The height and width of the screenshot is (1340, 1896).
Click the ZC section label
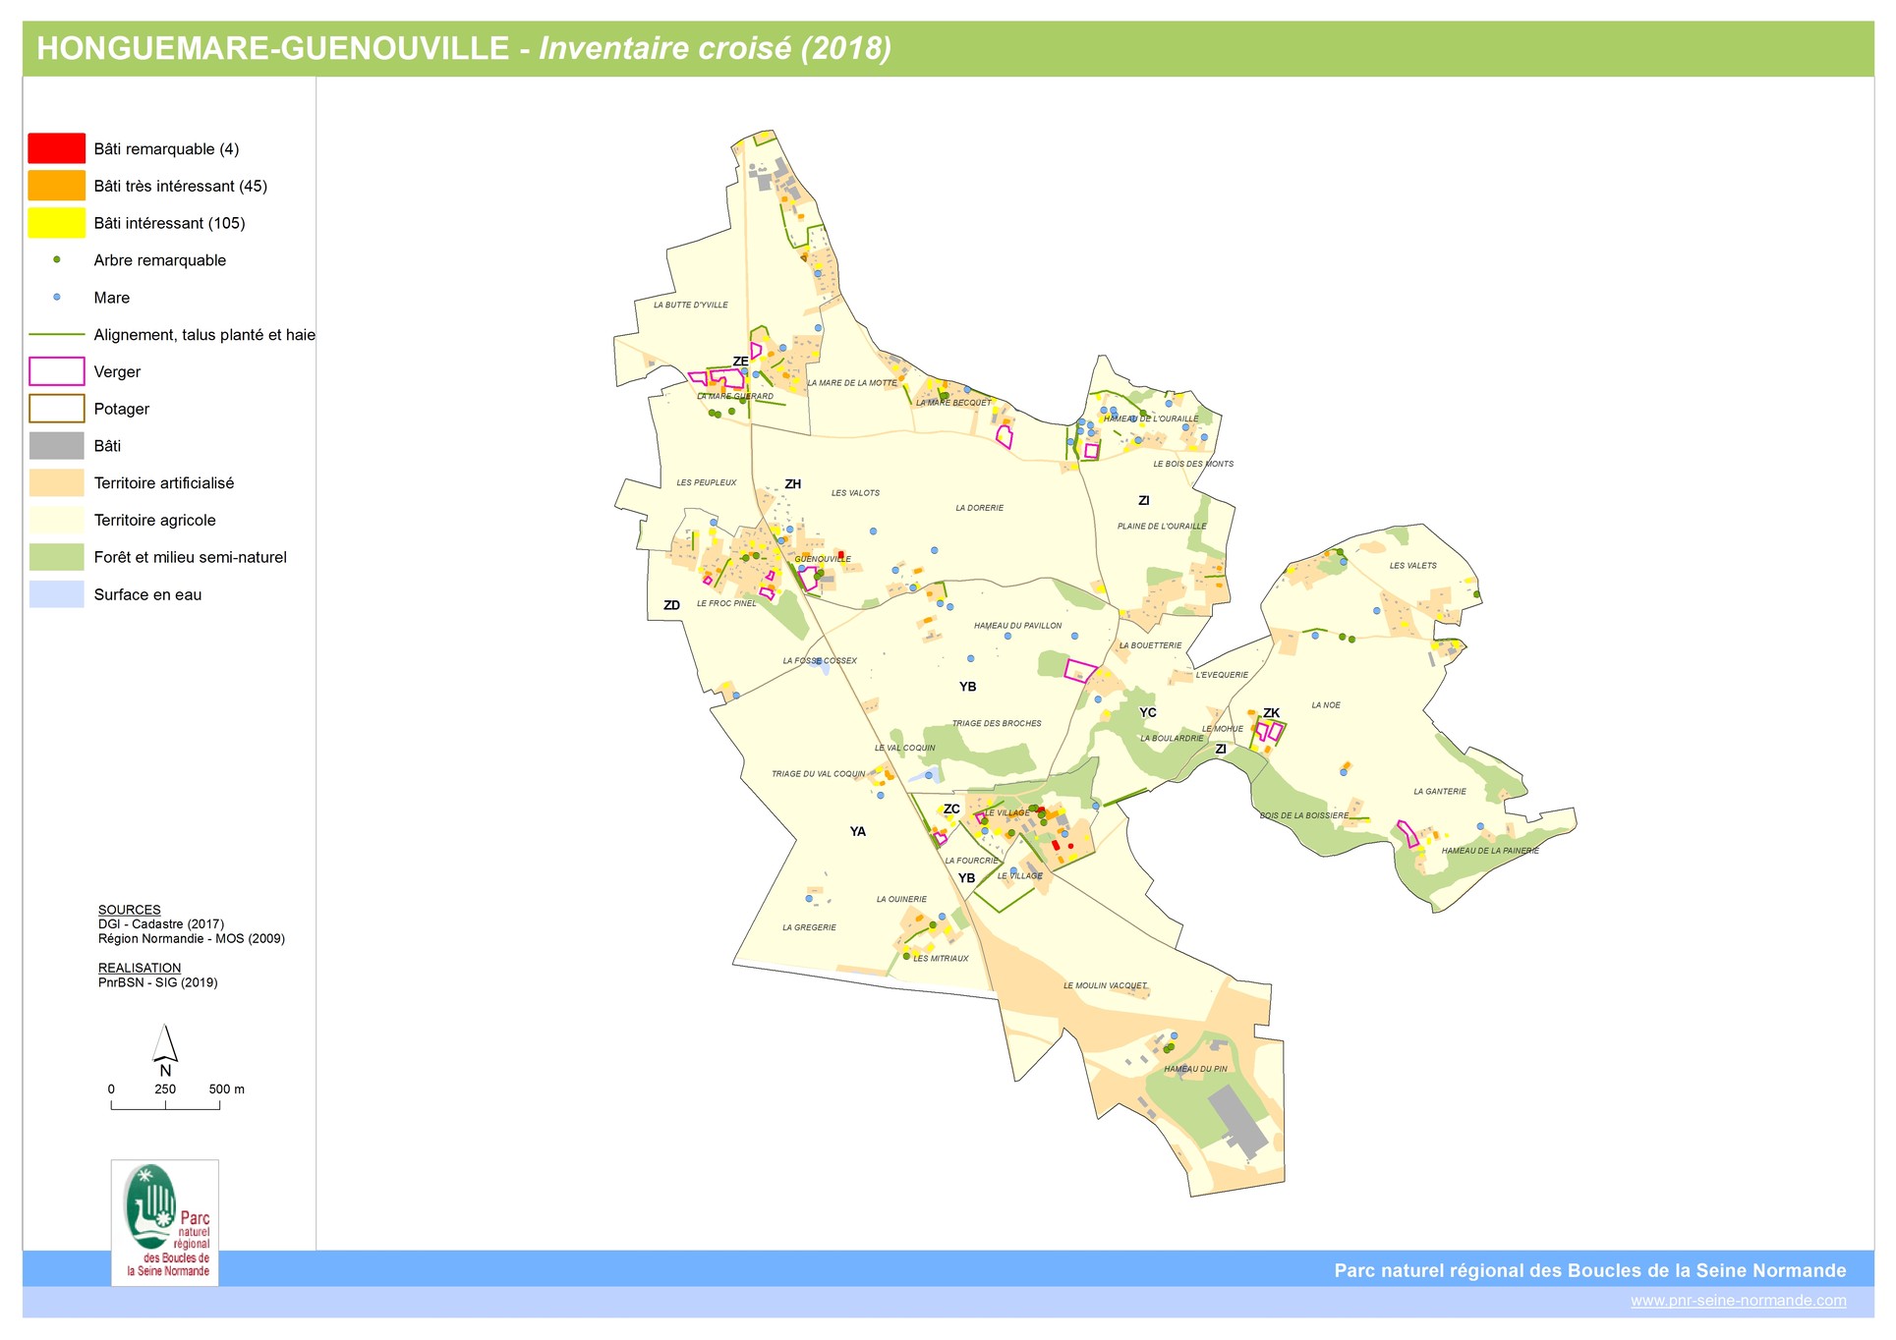(x=951, y=810)
